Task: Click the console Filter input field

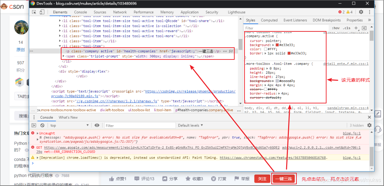Action: click(140, 126)
